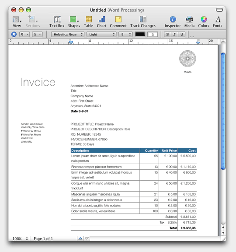Click the scroll down arrow

click(223, 233)
